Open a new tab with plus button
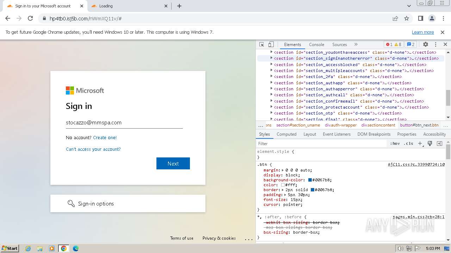Viewport: 451px width, 253px height. (179, 6)
